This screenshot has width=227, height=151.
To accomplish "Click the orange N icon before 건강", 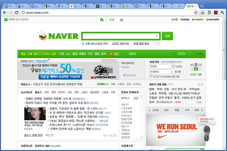I will [111, 54].
